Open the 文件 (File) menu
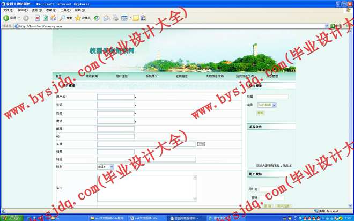354x221 pixels. coord(8,10)
